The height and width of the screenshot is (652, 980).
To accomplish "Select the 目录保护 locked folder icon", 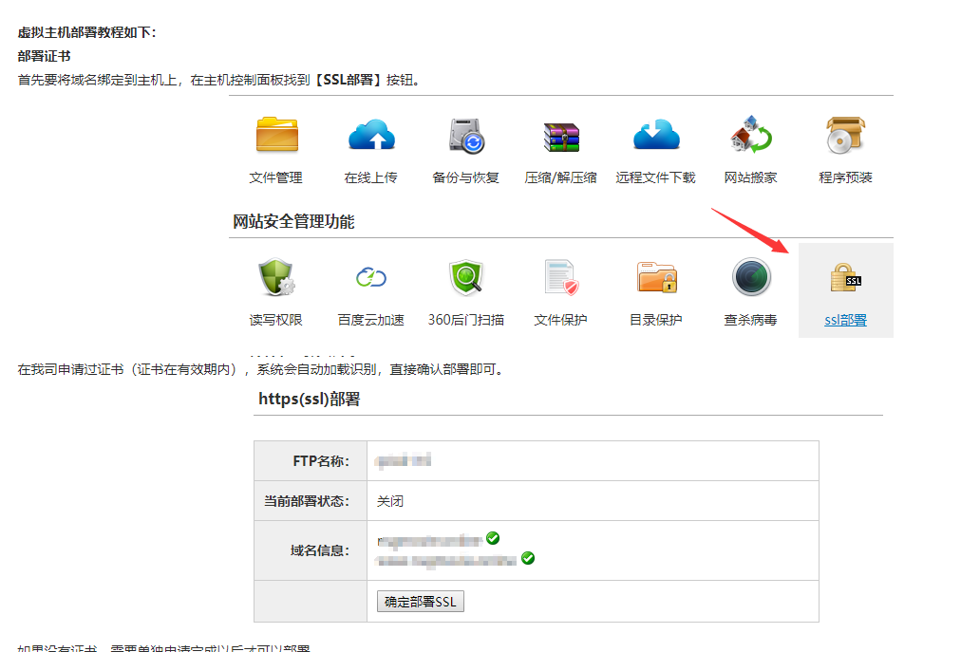I will 656,278.
